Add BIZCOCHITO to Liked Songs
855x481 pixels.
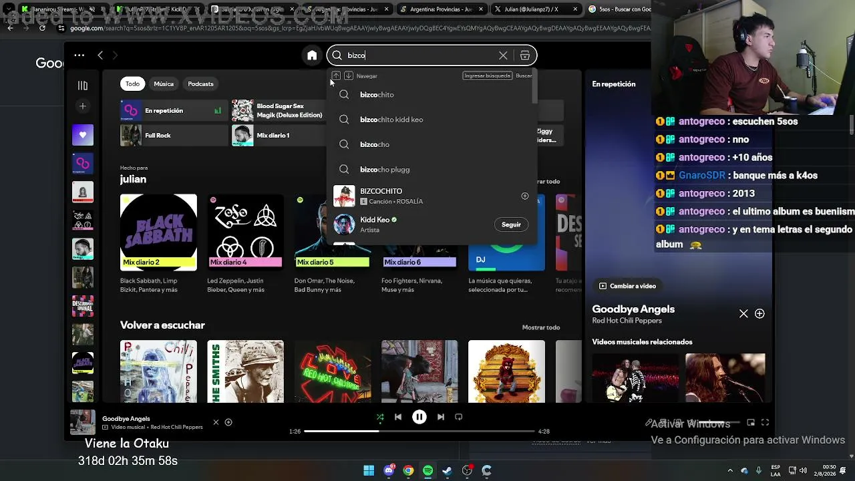525,196
